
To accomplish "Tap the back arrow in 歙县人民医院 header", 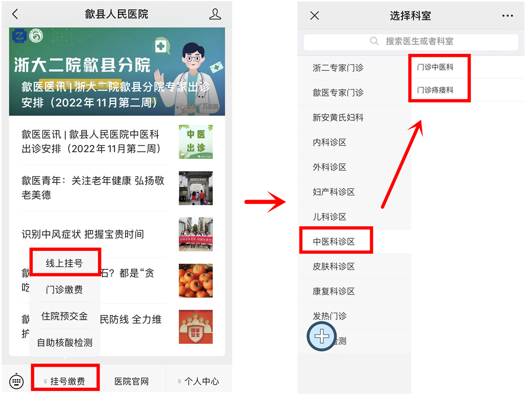I will coord(15,14).
